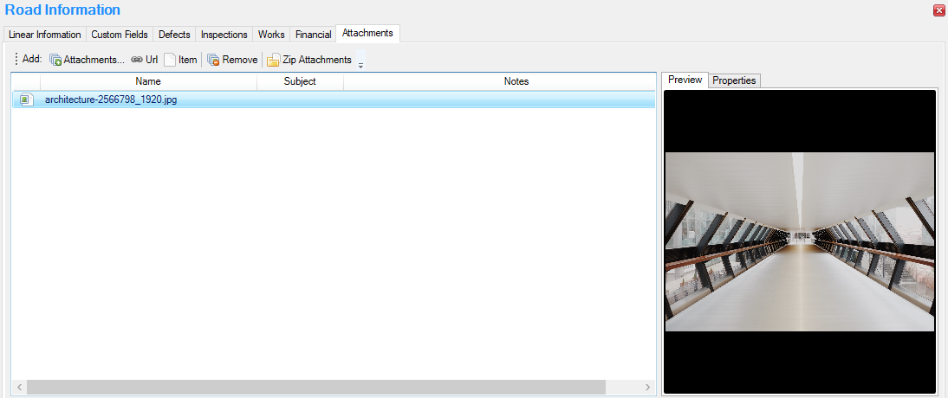Add a new Item attachment

[180, 61]
